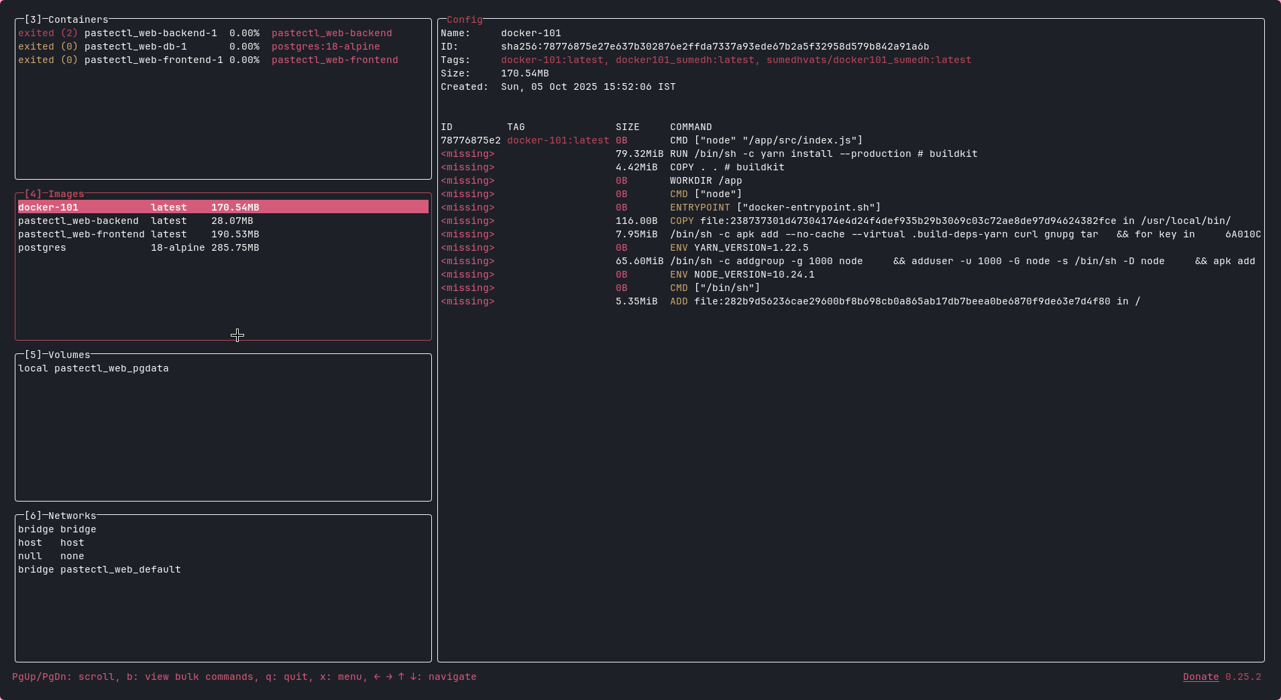This screenshot has height=700, width=1281.
Task: Click the Size value 170.54MB in Config
Action: (524, 73)
